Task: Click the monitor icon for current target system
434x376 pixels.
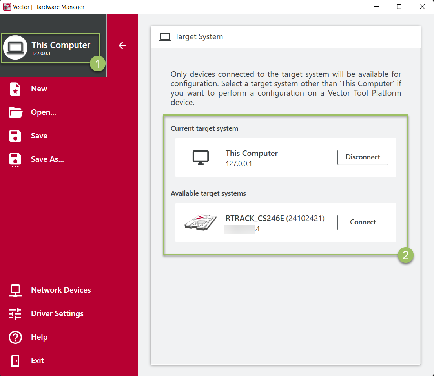Action: point(201,157)
